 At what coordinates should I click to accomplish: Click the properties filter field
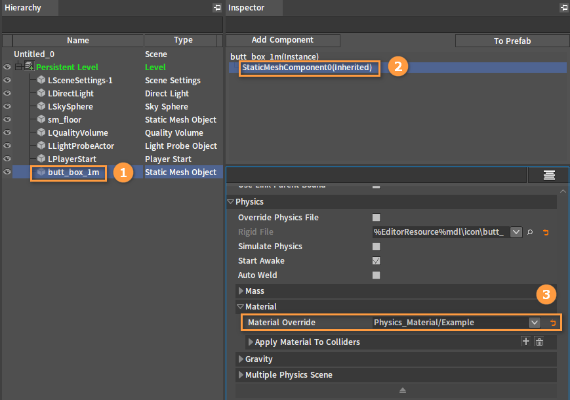point(377,175)
